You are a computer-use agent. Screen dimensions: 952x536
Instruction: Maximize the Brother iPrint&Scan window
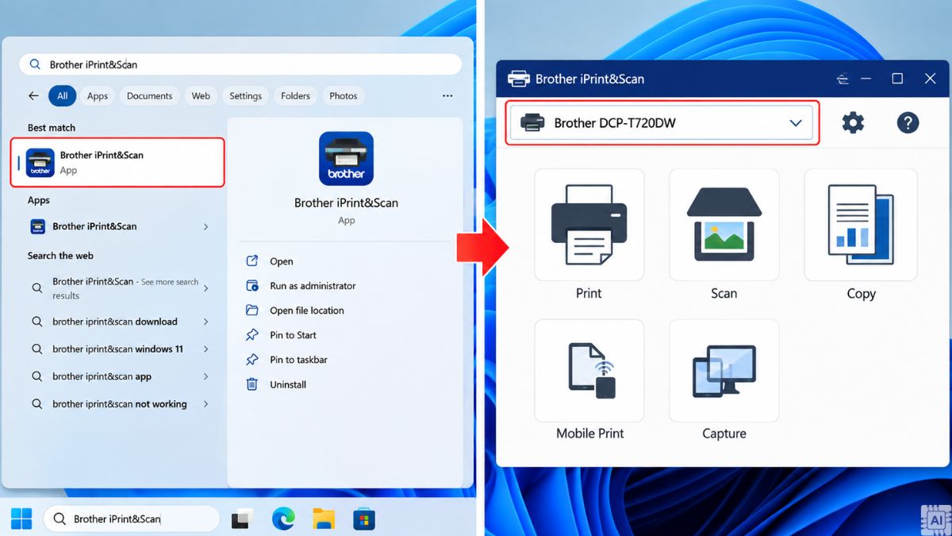(897, 79)
